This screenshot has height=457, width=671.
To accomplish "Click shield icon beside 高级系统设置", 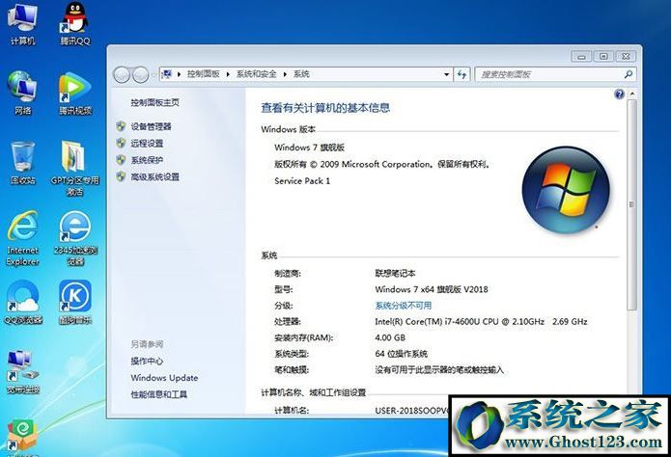I will coord(121,176).
